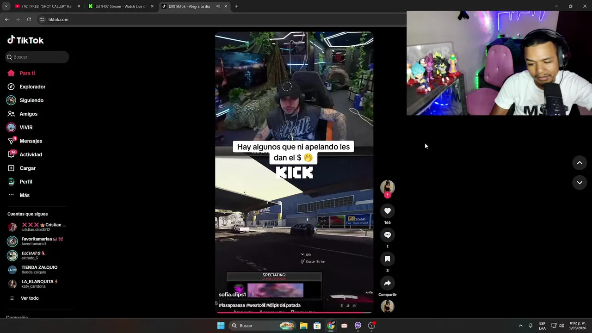This screenshot has height=333, width=592.
Task: Open Actividad notifications
Action: [25, 154]
